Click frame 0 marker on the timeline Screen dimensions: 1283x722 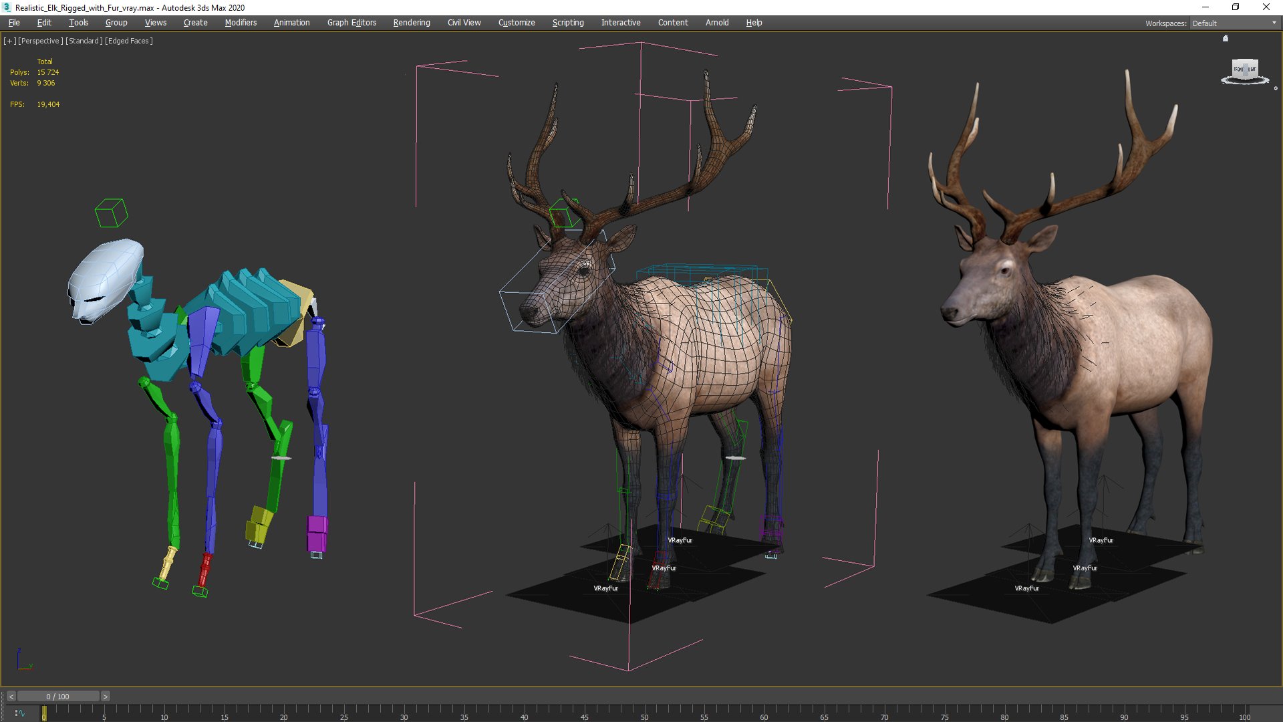click(x=44, y=714)
